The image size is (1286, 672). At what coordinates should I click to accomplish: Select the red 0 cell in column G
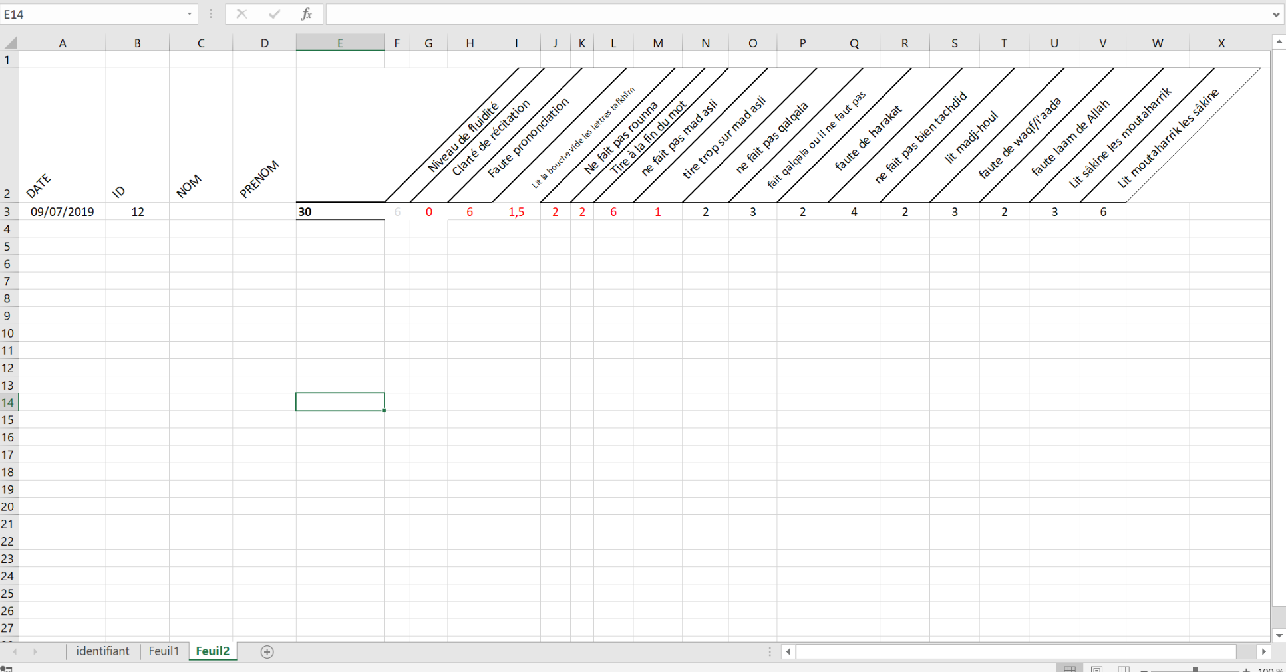click(x=429, y=211)
